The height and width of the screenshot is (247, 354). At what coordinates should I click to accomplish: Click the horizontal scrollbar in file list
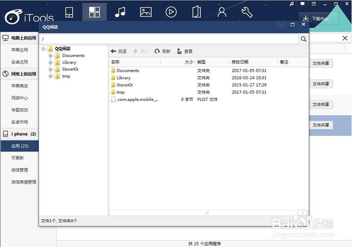207,213
